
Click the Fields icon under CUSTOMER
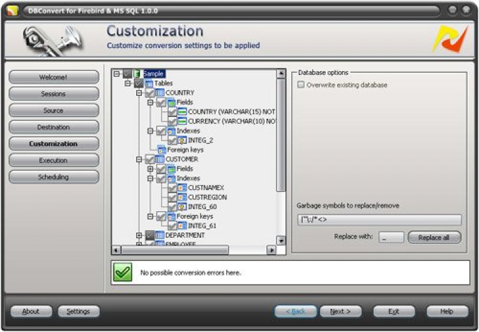tap(171, 169)
